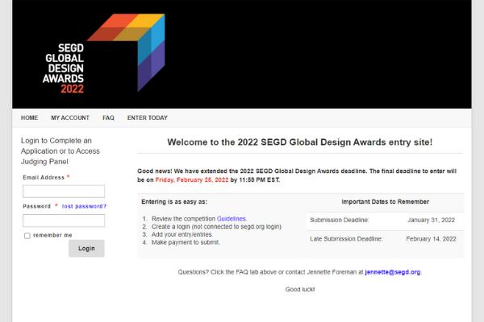The image size is (484, 322).
Task: Click the Welcome page heading
Action: [300, 142]
